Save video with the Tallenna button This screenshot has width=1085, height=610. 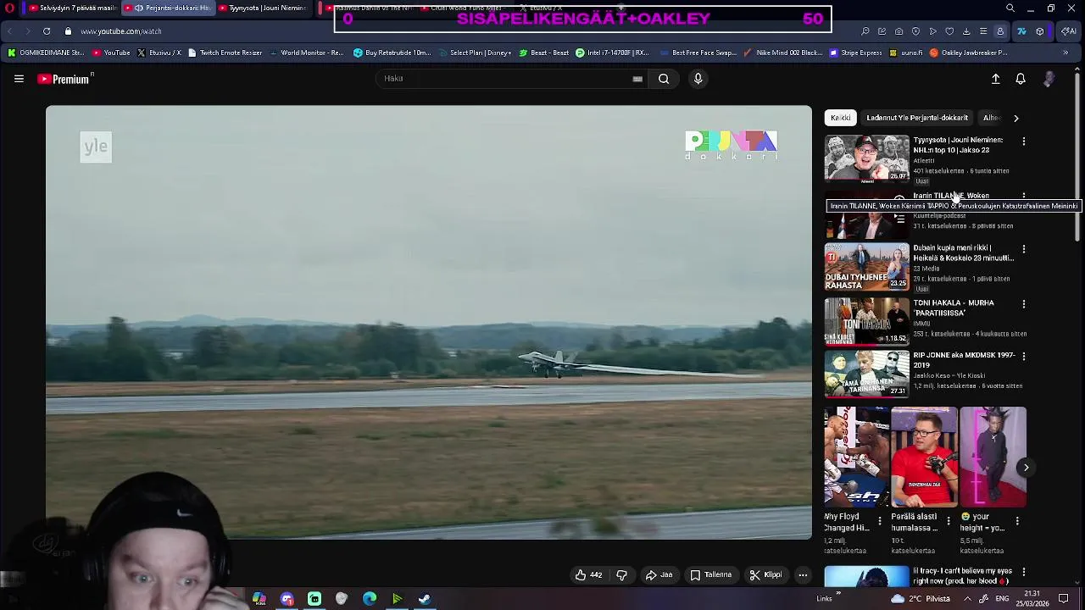[x=710, y=575]
